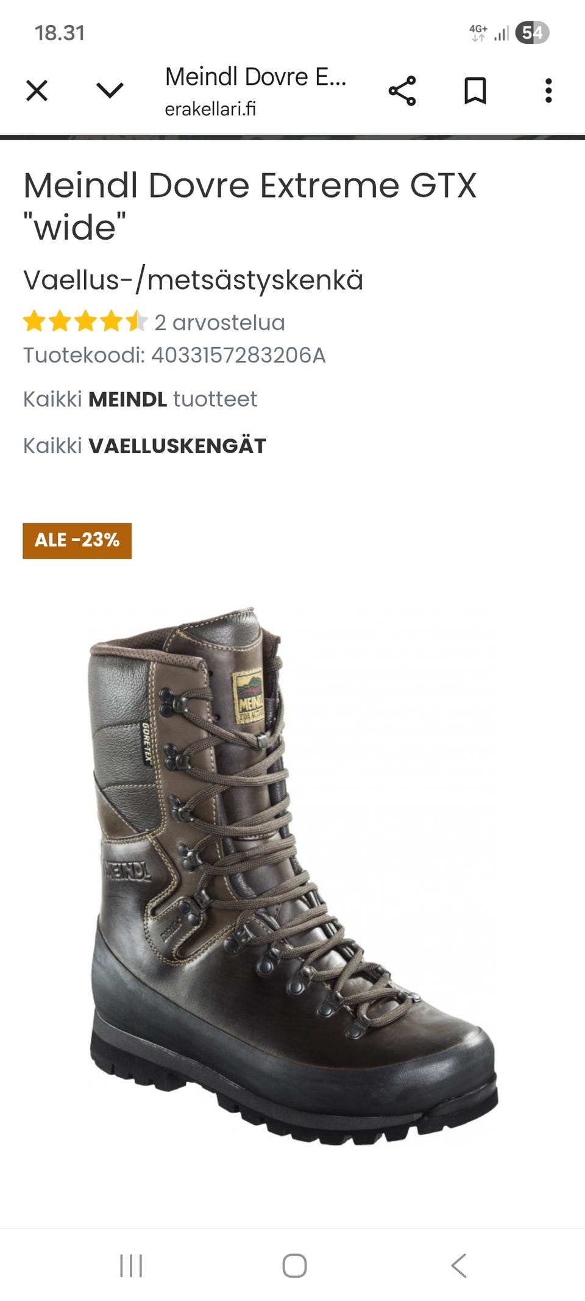The image size is (585, 1301).
Task: Open the 2 arvostelua reviews link
Action: pos(219,322)
